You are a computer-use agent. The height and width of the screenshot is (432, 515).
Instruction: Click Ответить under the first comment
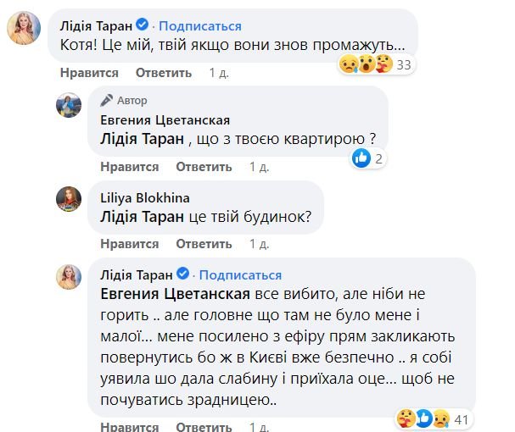click(163, 72)
